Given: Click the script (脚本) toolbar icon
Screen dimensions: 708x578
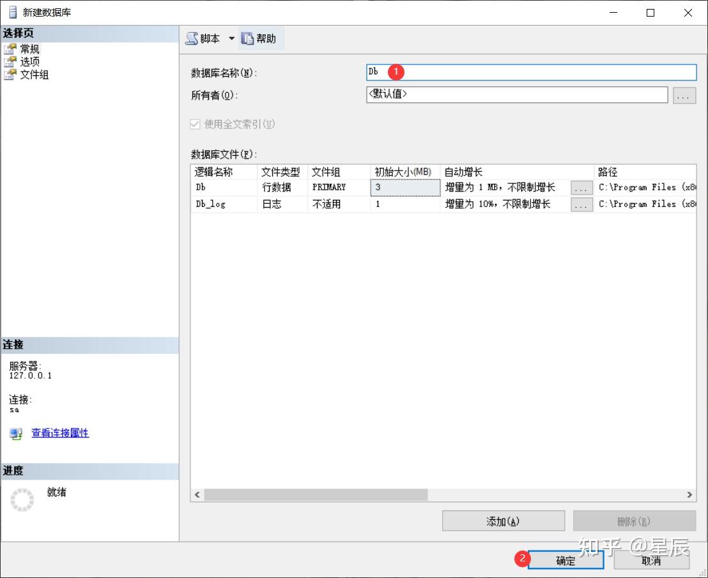Looking at the screenshot, I should tap(192, 39).
